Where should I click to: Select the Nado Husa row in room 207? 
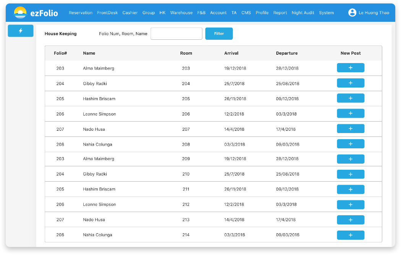94,129
